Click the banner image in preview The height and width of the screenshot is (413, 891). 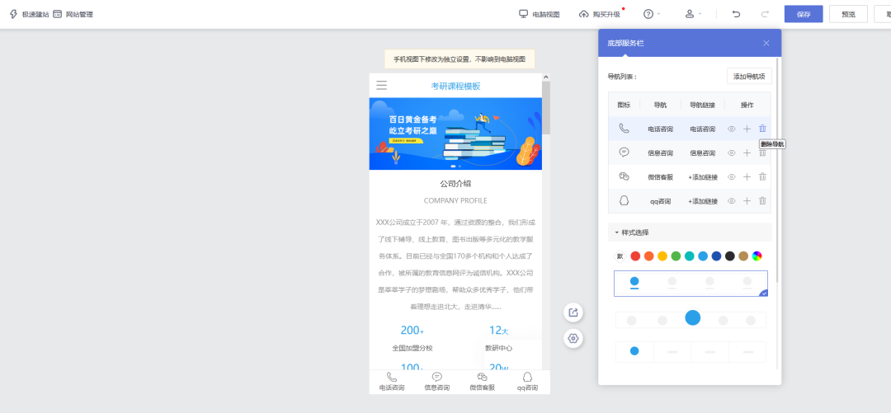(455, 134)
